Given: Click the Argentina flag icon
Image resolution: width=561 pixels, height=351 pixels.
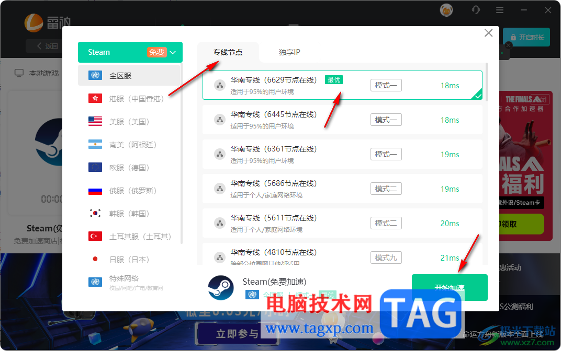Looking at the screenshot, I should coord(95,144).
